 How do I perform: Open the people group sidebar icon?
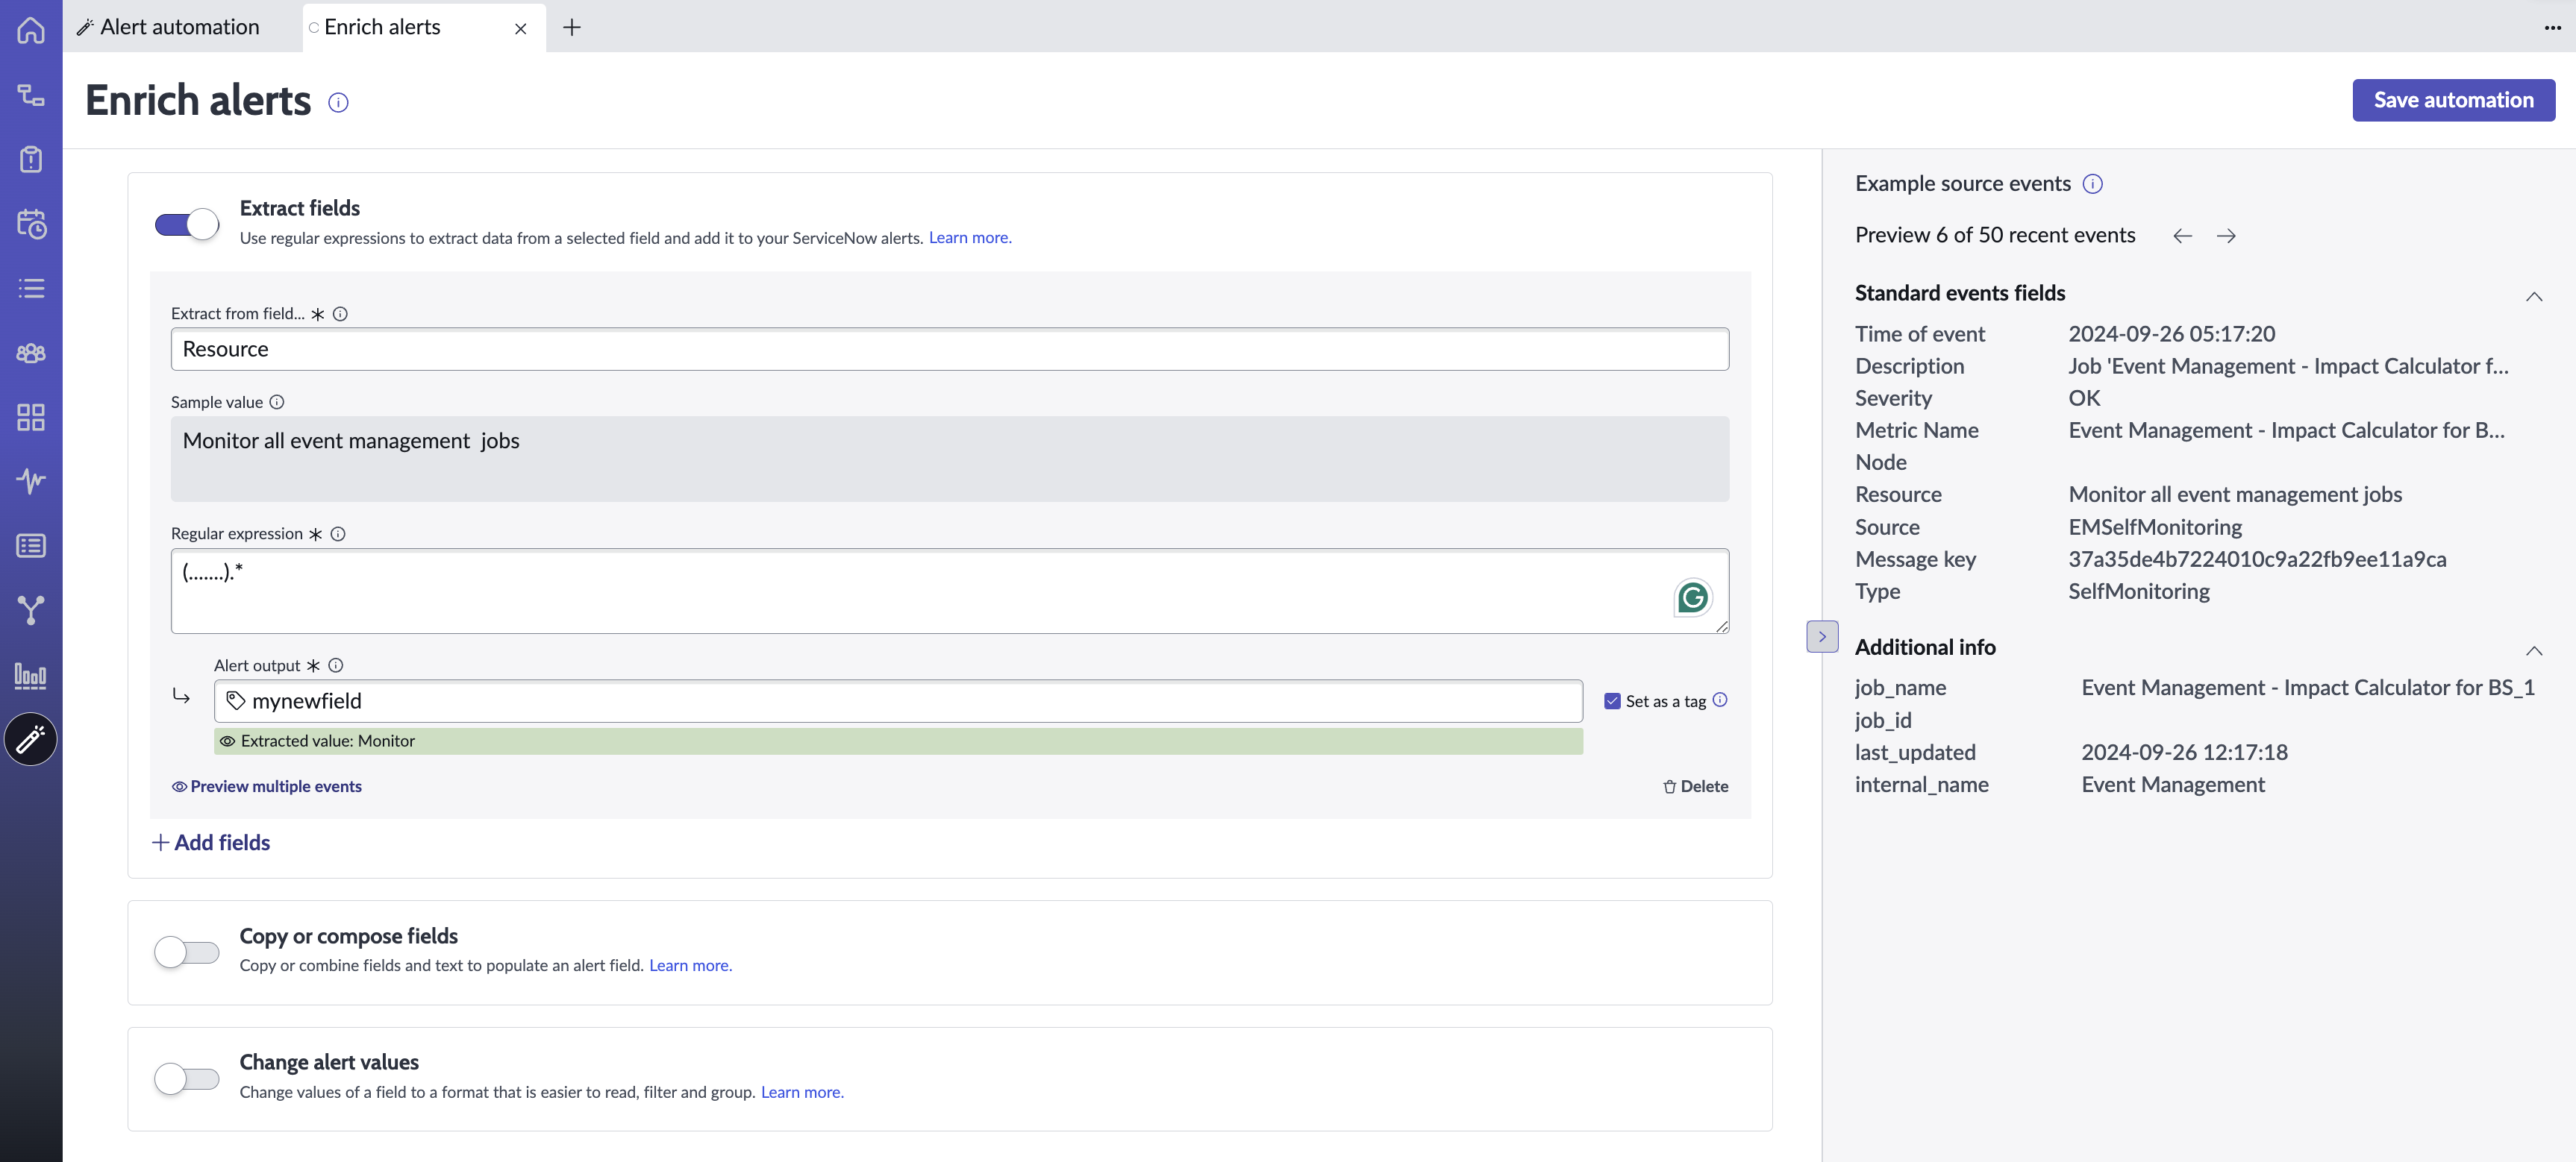pos(31,353)
